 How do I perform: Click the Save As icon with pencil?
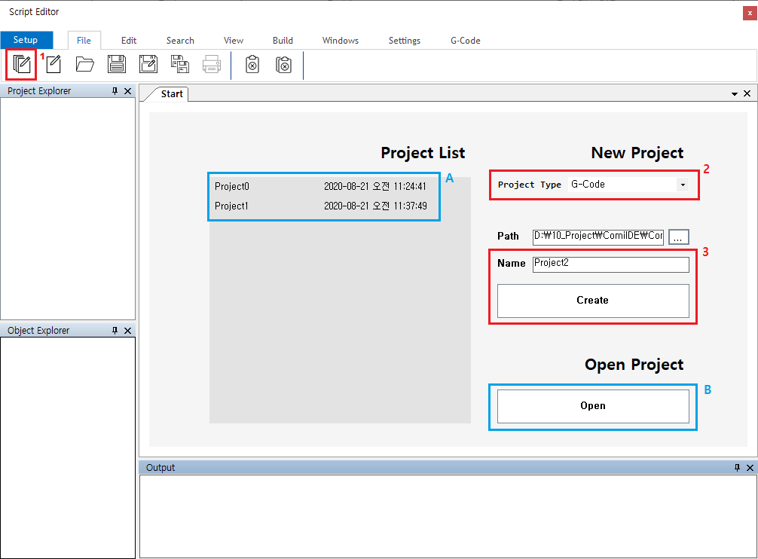(x=148, y=65)
